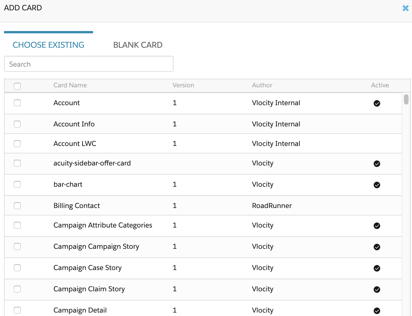Open the Choose Existing tab
This screenshot has height=316, width=412.
pos(48,45)
